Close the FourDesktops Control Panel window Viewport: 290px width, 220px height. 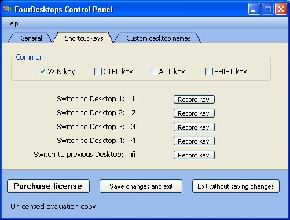pyautogui.click(x=281, y=9)
